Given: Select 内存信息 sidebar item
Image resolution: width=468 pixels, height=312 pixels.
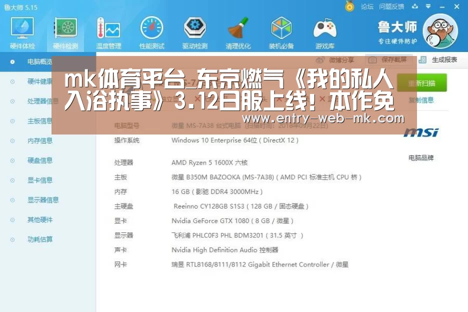Looking at the screenshot, I should 40,140.
